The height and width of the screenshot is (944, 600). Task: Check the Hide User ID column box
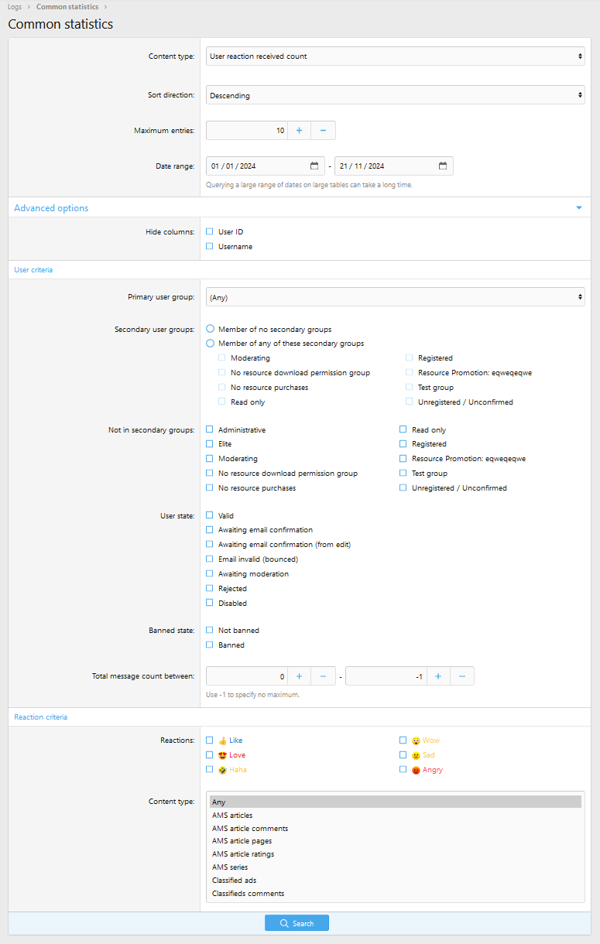(210, 231)
